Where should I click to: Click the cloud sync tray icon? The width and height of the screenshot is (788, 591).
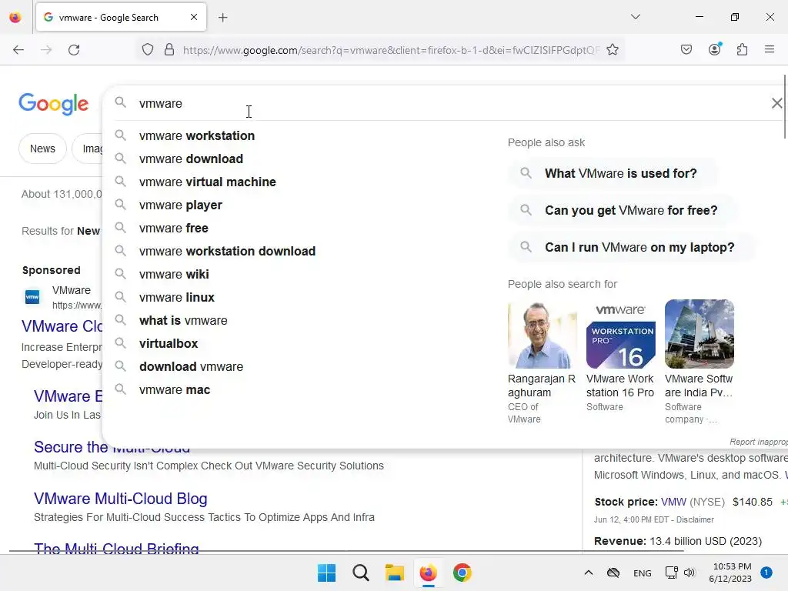click(x=613, y=573)
